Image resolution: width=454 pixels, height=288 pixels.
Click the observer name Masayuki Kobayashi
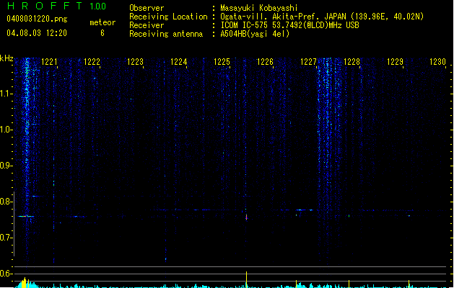point(259,8)
